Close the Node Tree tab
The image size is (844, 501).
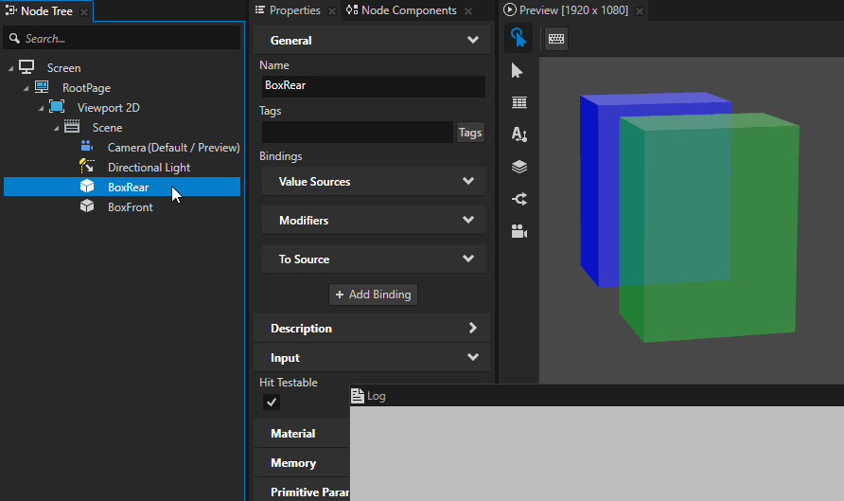tap(84, 12)
